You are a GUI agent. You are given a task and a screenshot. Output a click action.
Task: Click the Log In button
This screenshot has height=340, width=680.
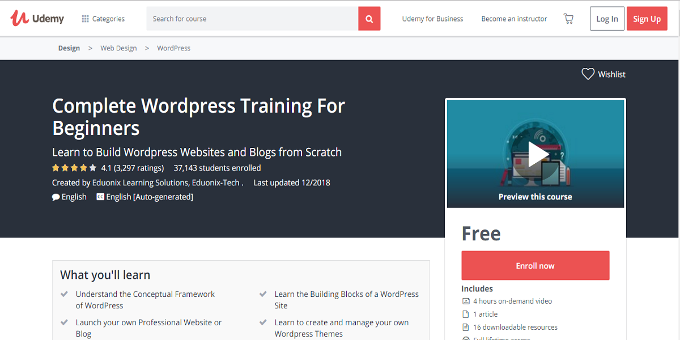click(607, 19)
